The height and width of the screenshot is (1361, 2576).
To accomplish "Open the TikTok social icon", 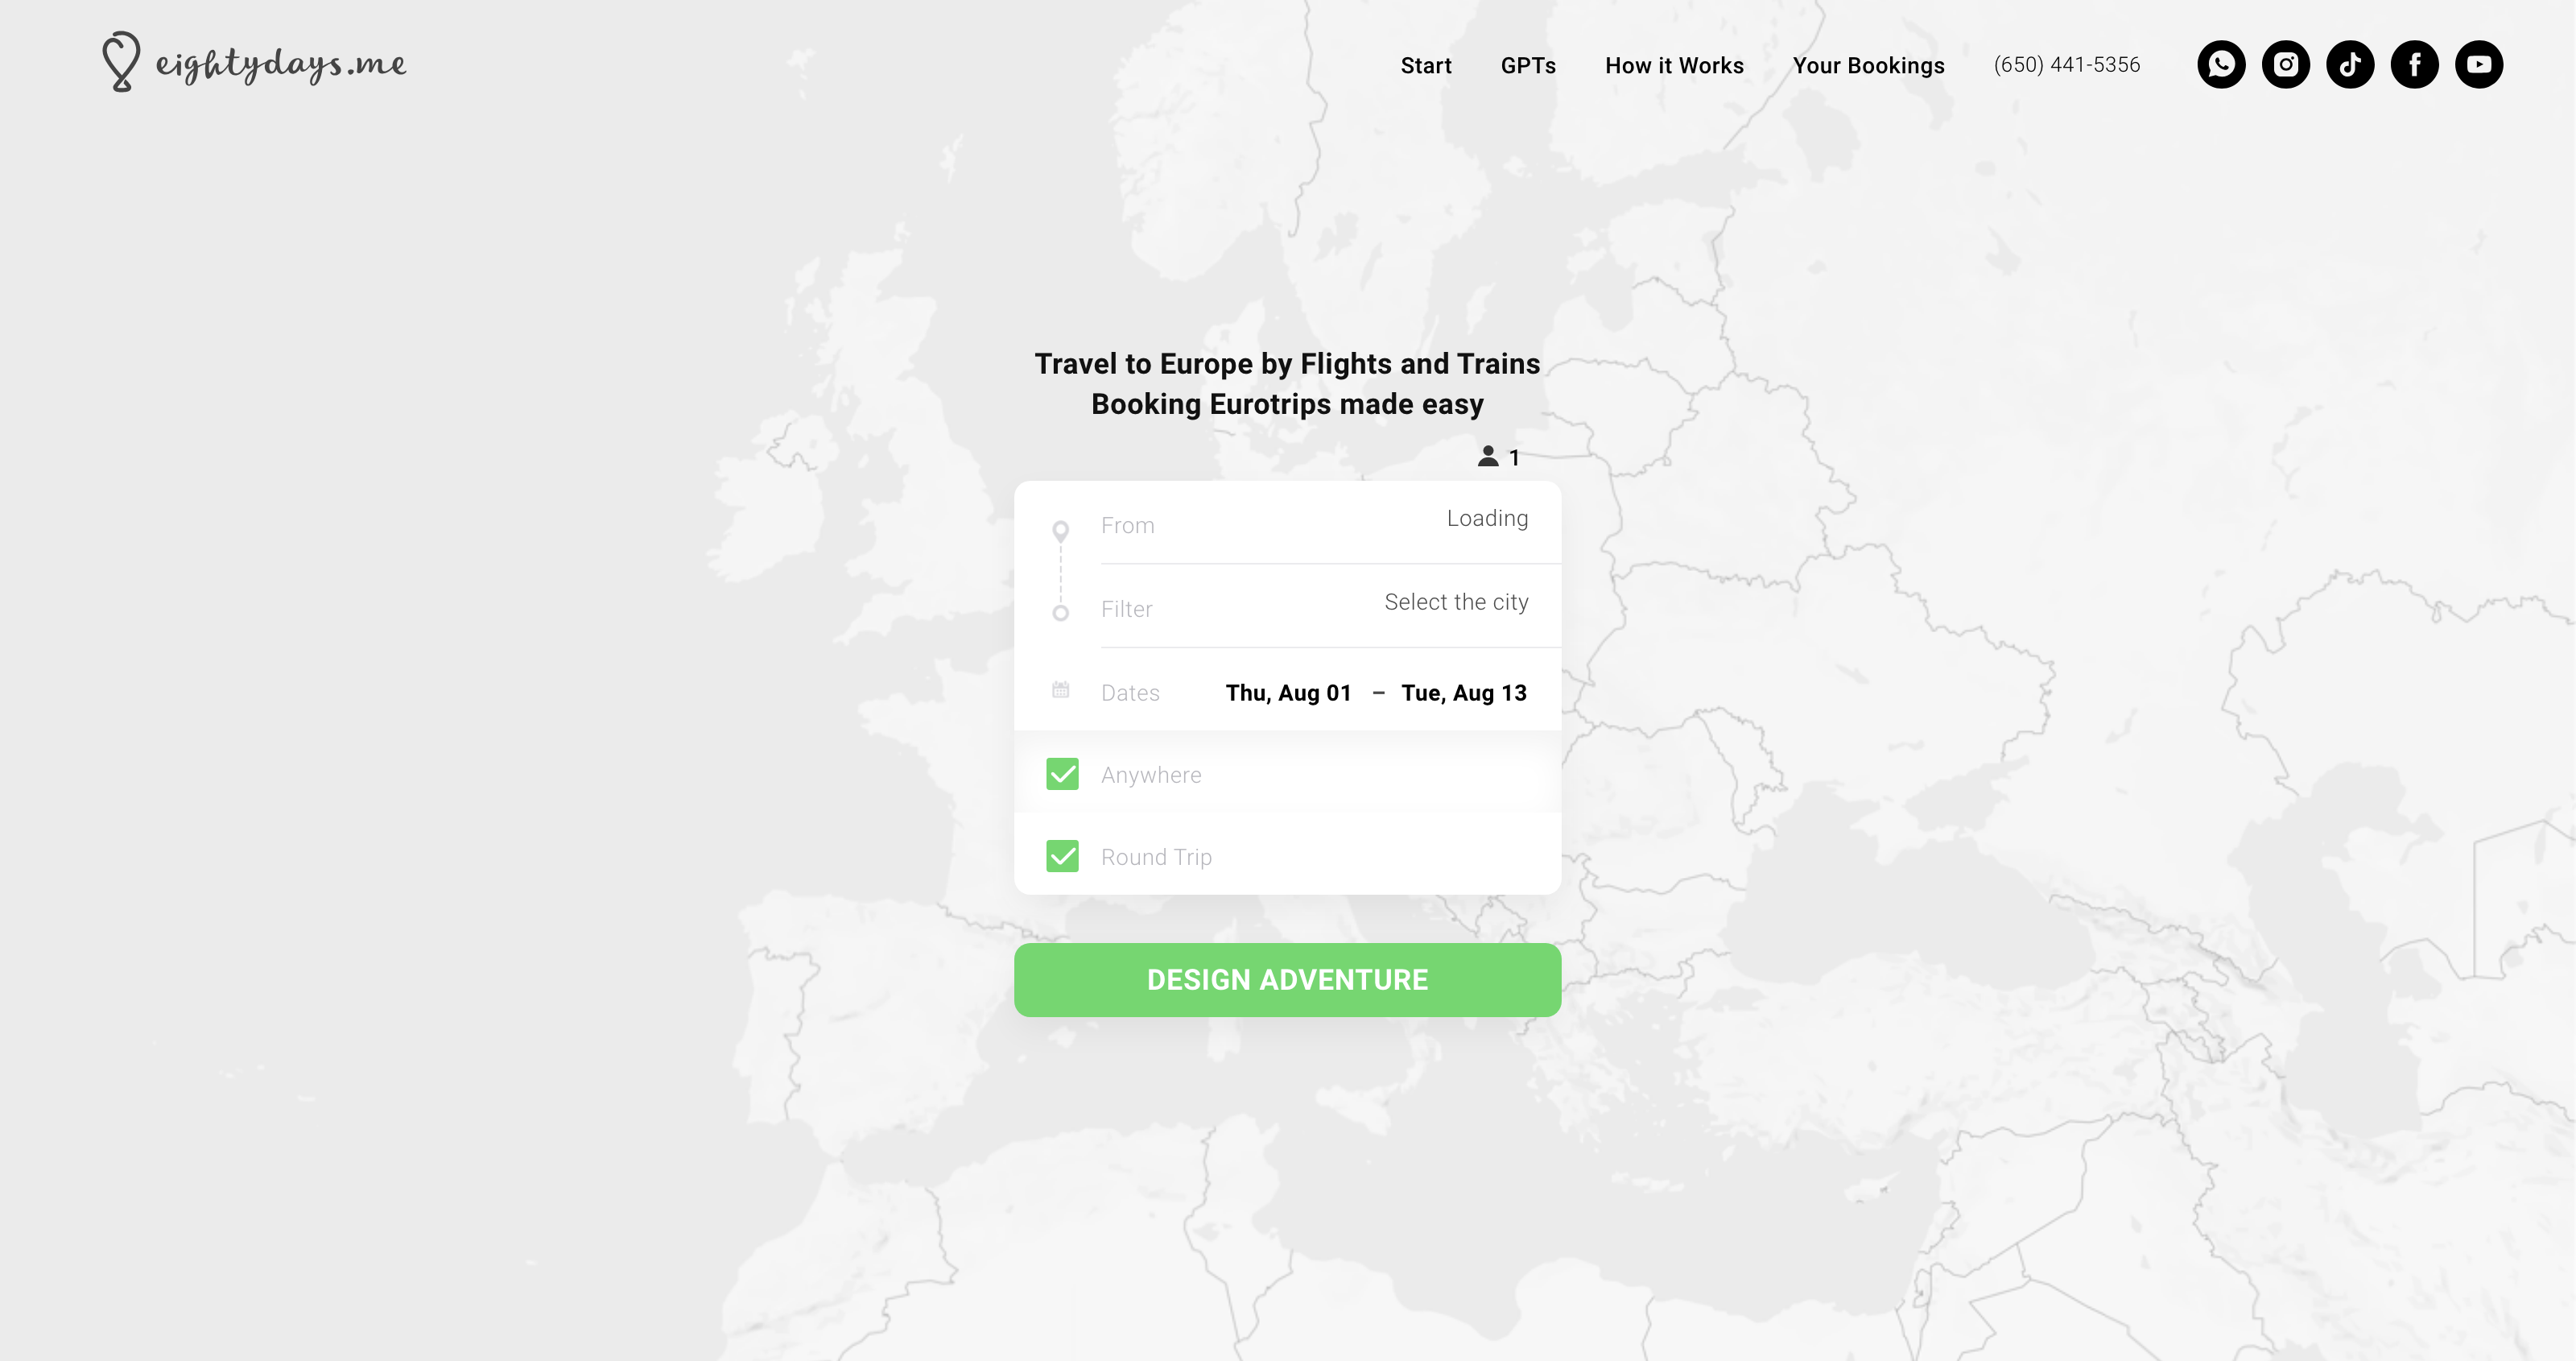I will (2350, 65).
